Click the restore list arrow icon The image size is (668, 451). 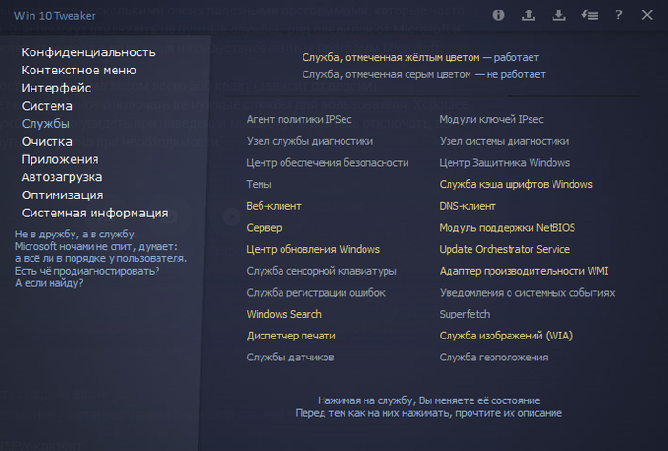click(590, 15)
